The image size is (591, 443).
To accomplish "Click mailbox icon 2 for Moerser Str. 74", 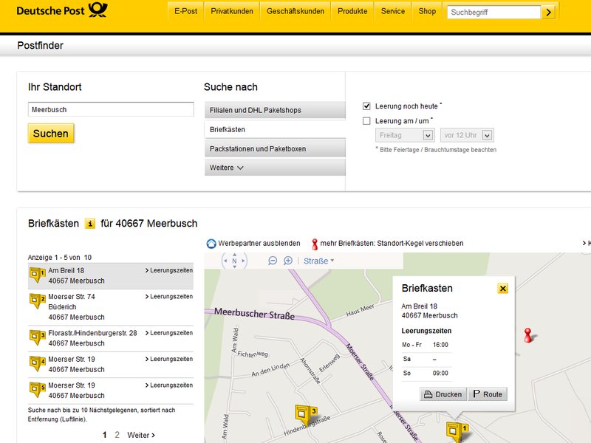I will pyautogui.click(x=38, y=301).
